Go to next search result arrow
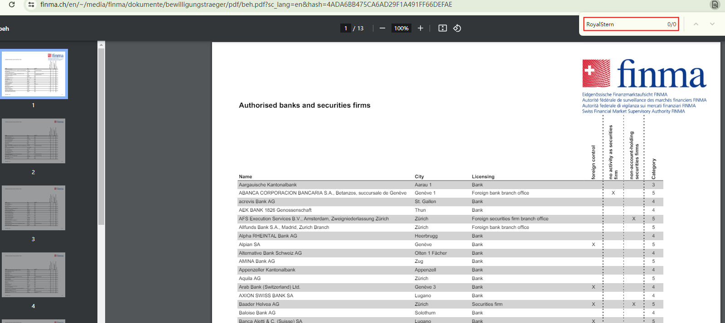The image size is (725, 323). (x=712, y=24)
